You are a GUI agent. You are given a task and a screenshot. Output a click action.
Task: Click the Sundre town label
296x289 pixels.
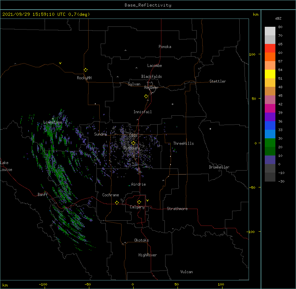(100, 134)
